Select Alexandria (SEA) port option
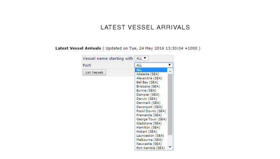280x159 pixels. pos(149,78)
